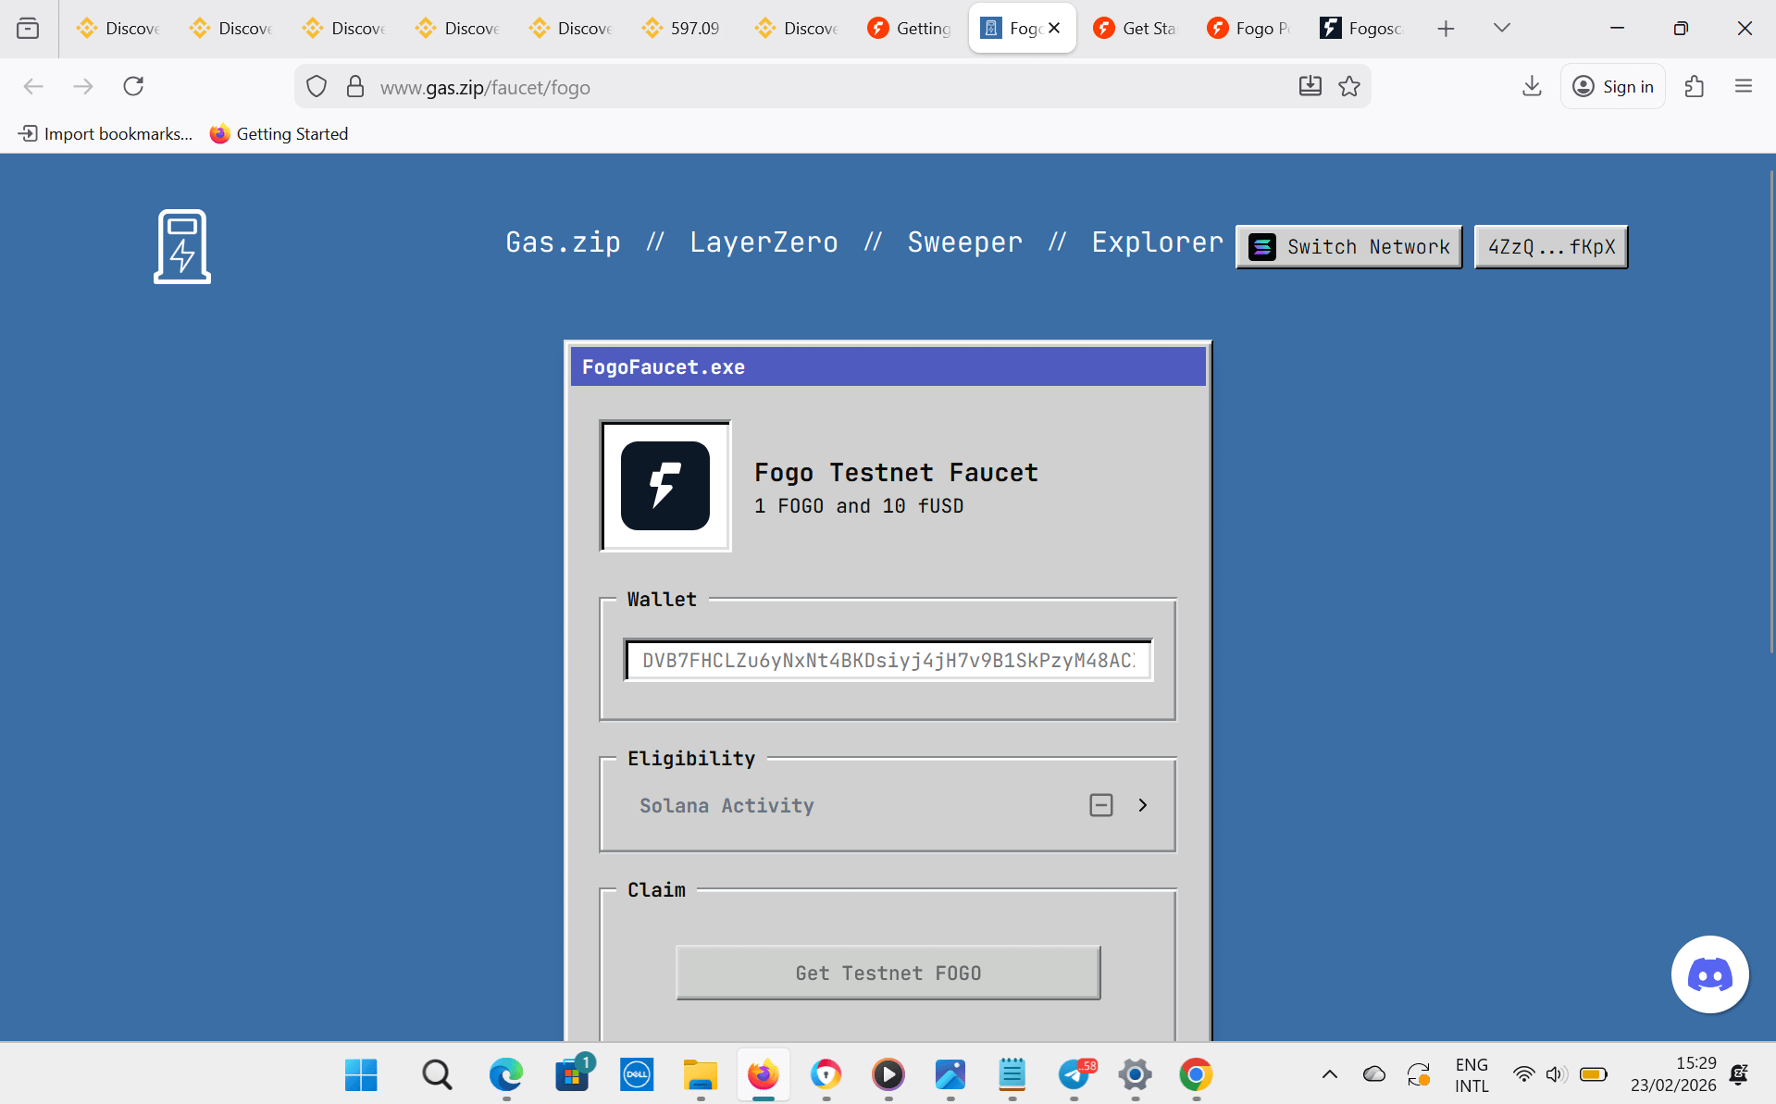
Task: Expand the Solana Activity eligibility chevron
Action: tap(1143, 805)
